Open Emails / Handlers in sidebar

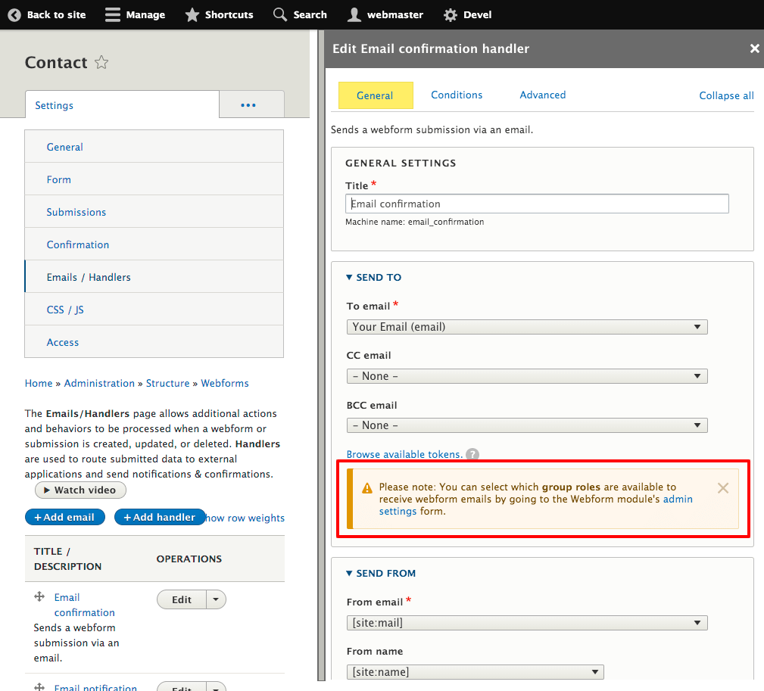[x=154, y=277]
